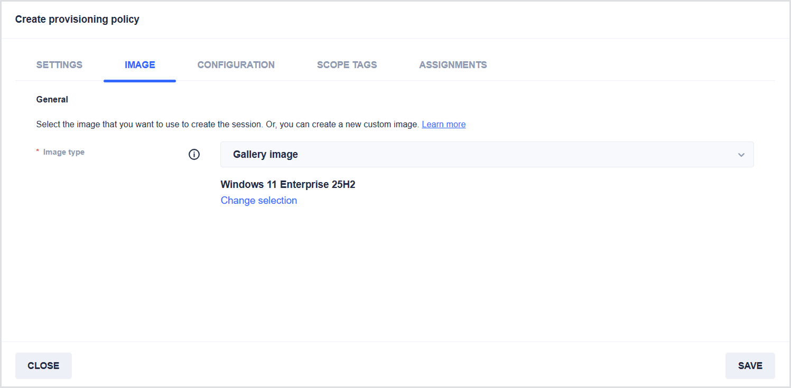Go to the Scope Tags tab
This screenshot has width=791, height=388.
[x=347, y=65]
